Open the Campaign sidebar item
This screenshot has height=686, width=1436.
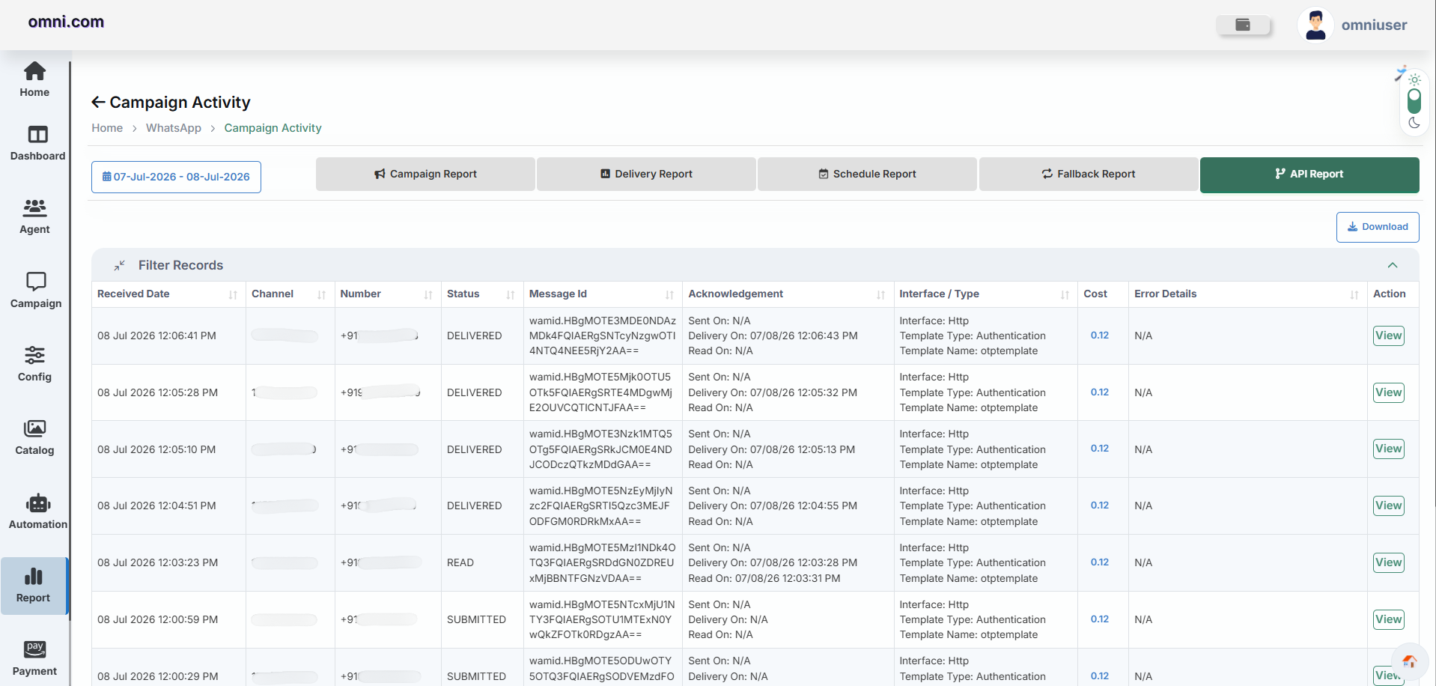[36, 290]
